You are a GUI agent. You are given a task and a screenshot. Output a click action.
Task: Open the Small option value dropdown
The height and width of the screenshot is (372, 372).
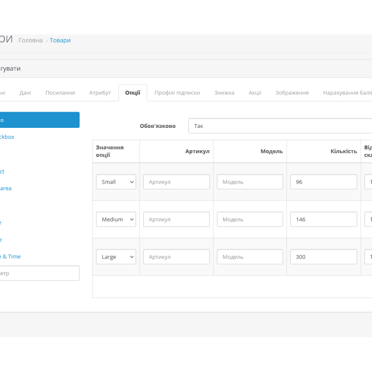[x=116, y=182]
